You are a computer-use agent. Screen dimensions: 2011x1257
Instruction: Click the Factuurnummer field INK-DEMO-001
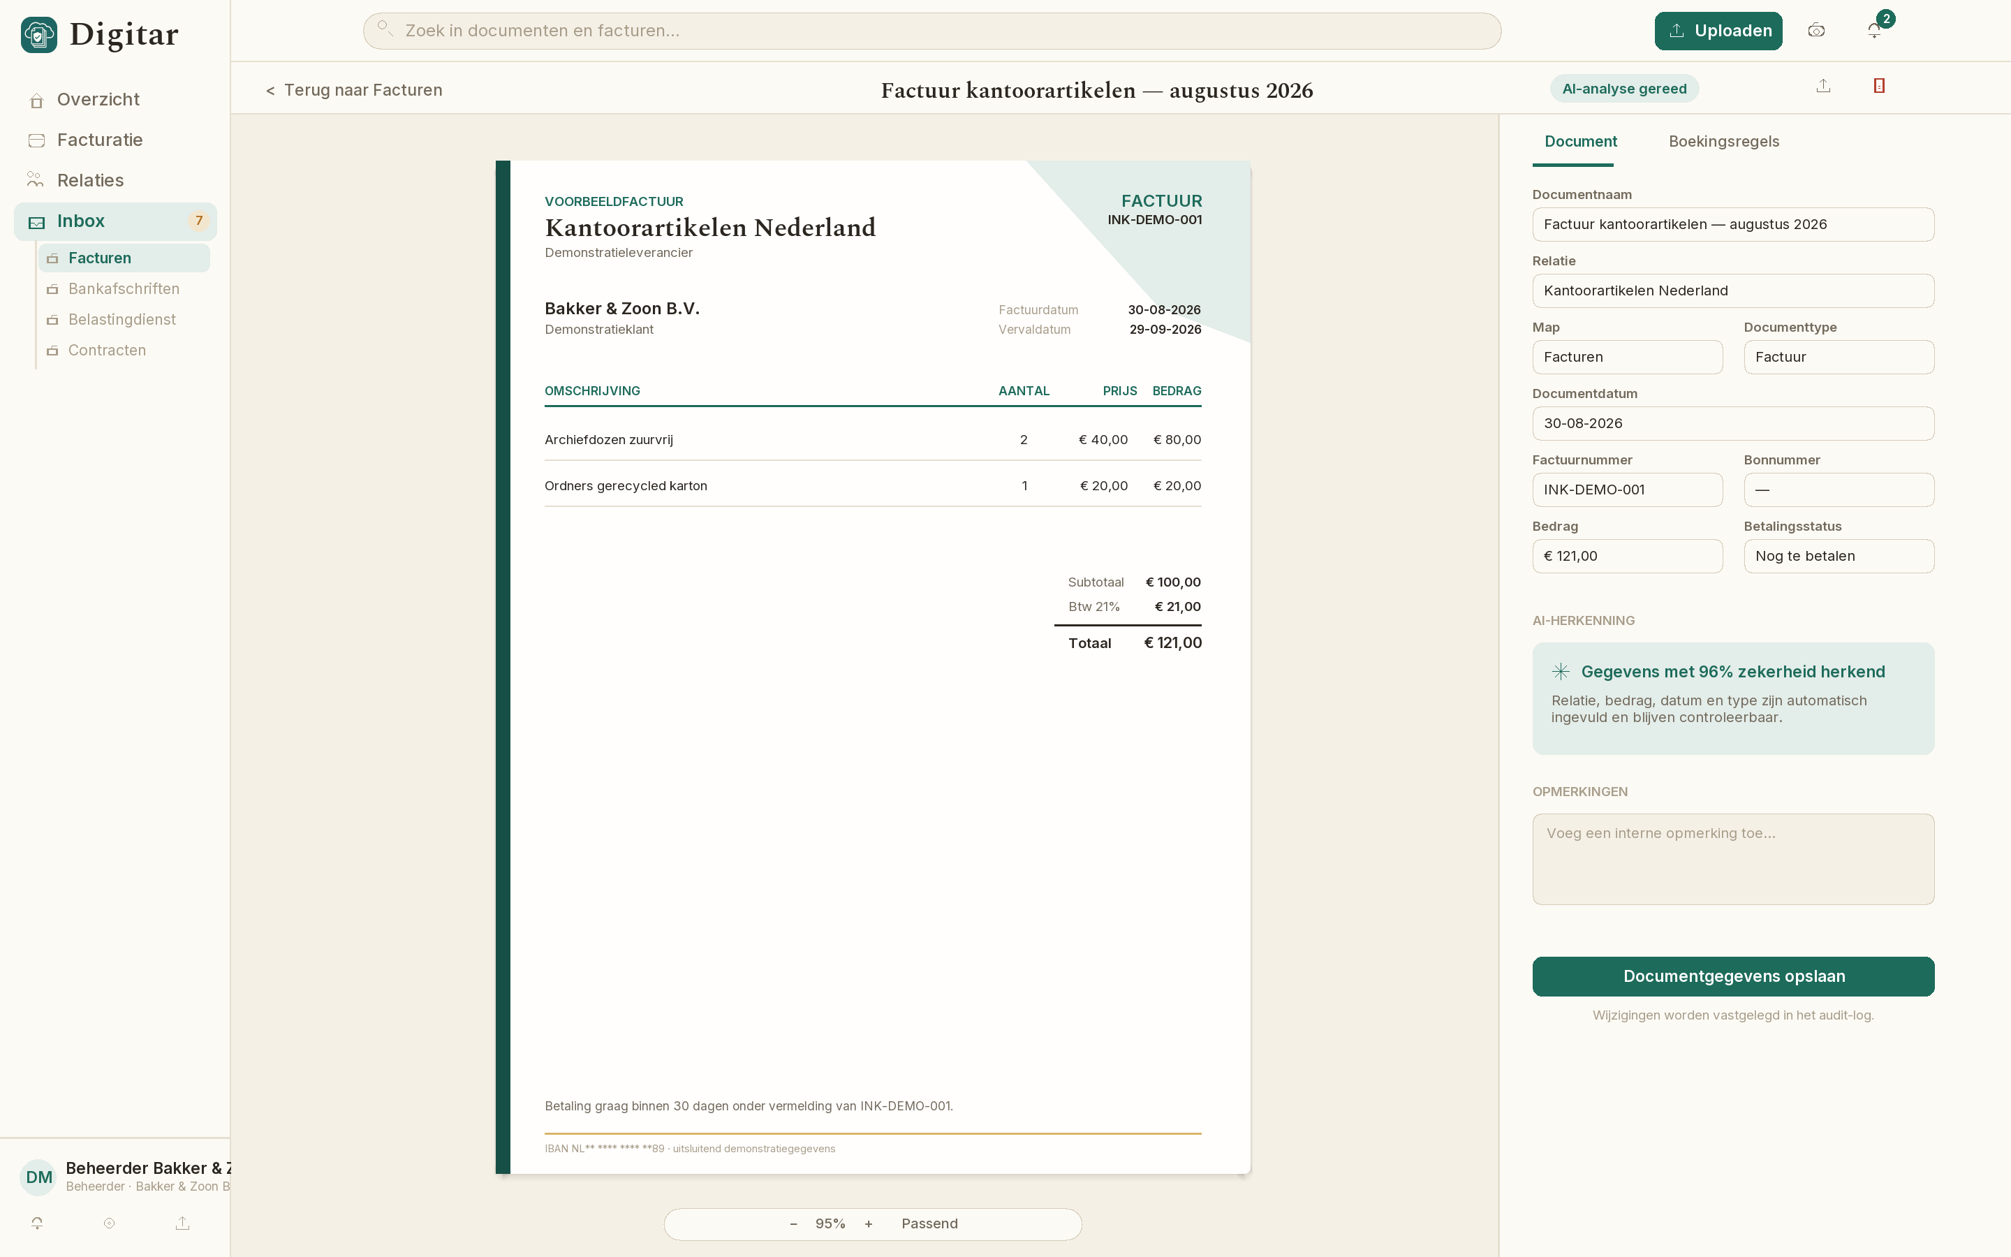(x=1627, y=490)
